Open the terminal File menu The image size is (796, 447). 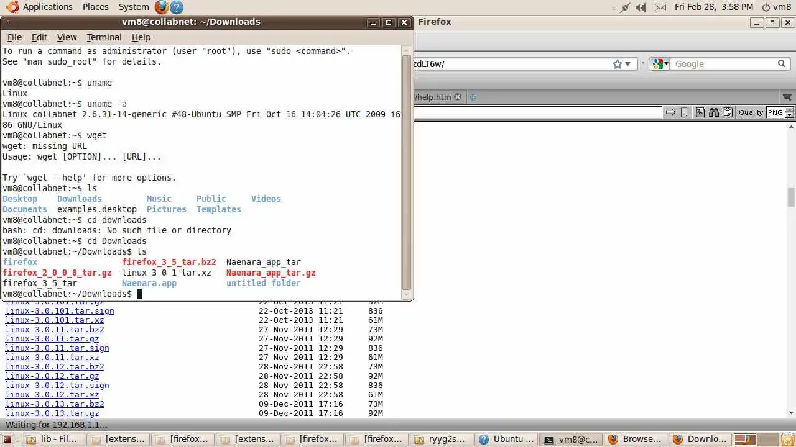14,37
